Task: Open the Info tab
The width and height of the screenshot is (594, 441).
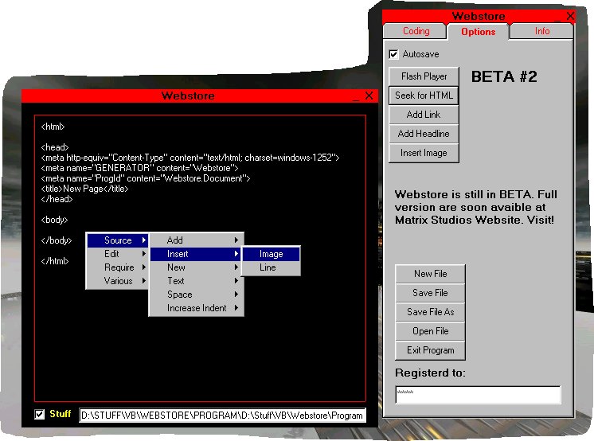Action: (x=541, y=31)
